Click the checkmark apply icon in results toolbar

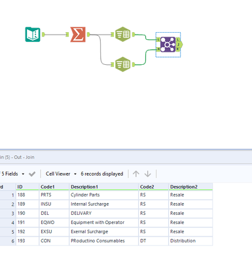[32, 174]
